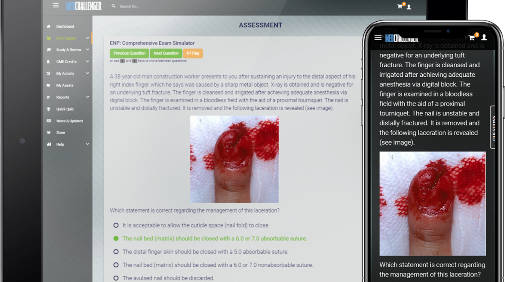The height and width of the screenshot is (282, 505).
Task: Click the My Assets bookmark icon
Action: [49, 86]
